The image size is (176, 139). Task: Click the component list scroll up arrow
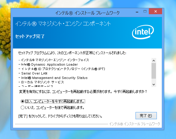coord(154,61)
